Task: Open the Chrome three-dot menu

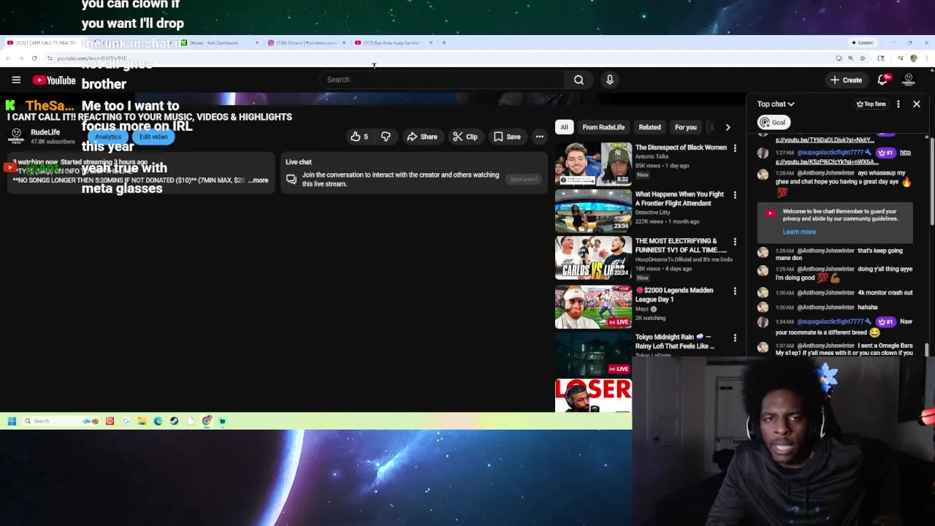Action: coord(926,58)
